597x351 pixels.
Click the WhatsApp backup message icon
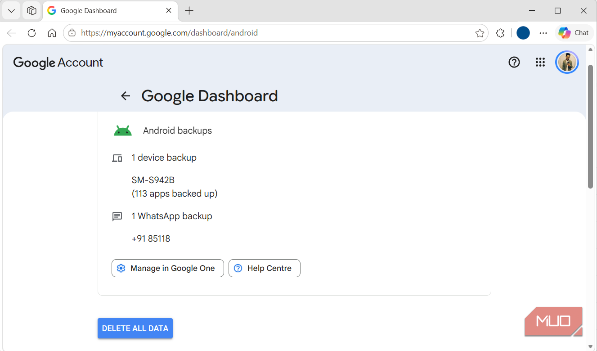click(x=117, y=216)
